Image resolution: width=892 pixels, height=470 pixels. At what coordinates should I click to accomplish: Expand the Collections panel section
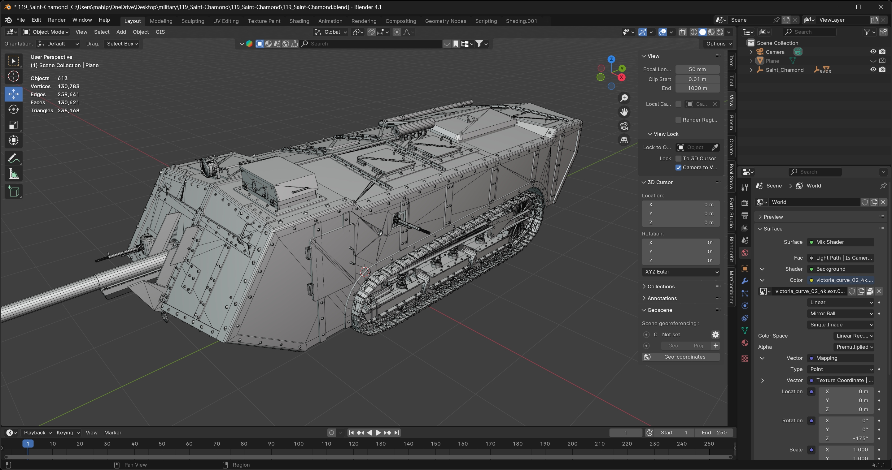coord(661,286)
